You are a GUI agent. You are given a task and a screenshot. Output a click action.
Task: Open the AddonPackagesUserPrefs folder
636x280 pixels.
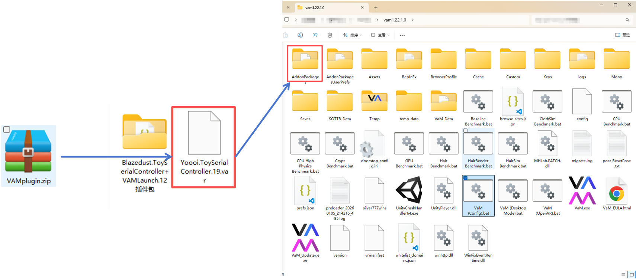click(x=340, y=66)
